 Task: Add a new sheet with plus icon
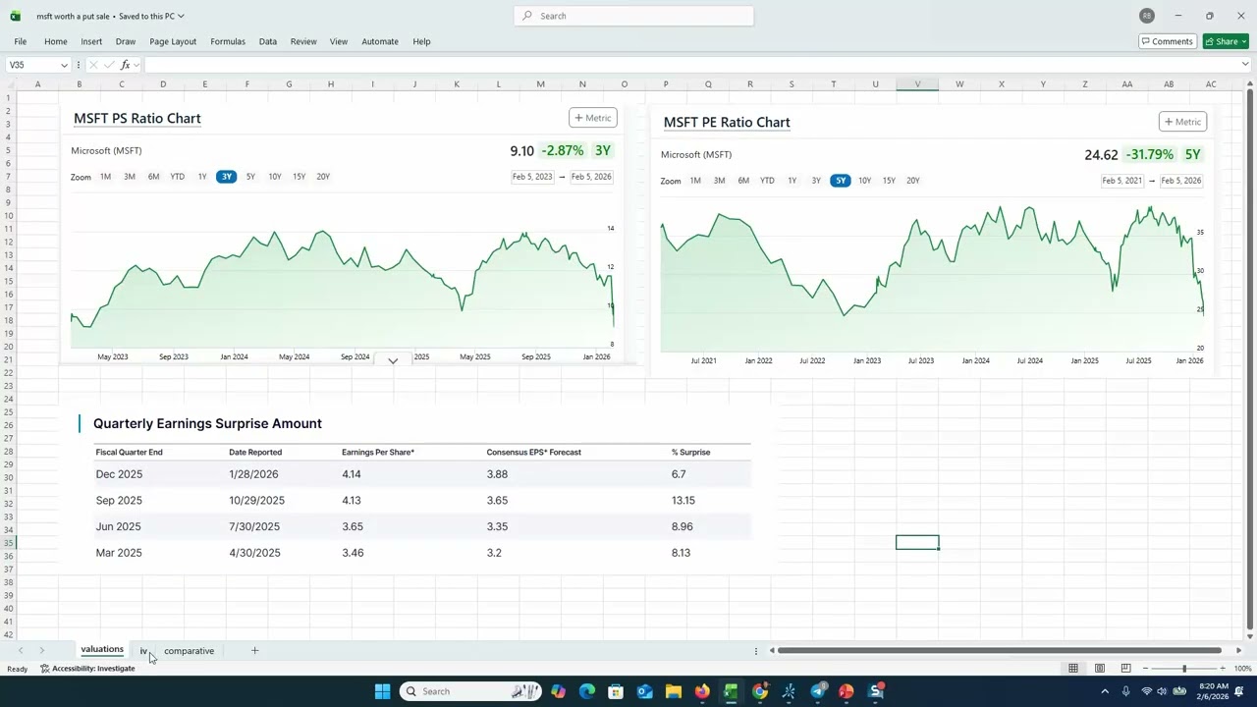[254, 650]
